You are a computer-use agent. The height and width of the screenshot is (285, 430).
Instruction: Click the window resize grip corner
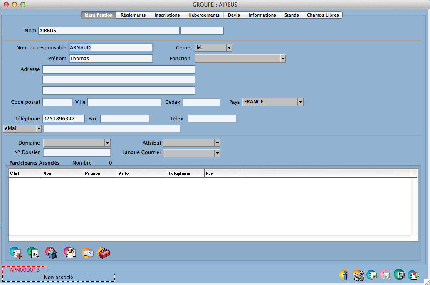(427, 282)
